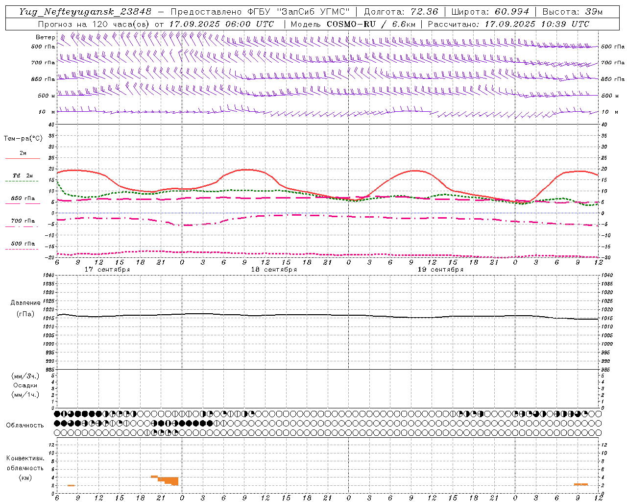This screenshot has height=502, width=627.
Task: Click the Облачность cloud cover label
Action: [25, 426]
